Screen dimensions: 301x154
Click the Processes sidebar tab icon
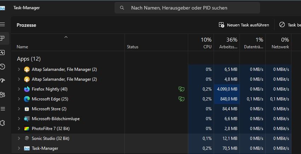[2, 38]
